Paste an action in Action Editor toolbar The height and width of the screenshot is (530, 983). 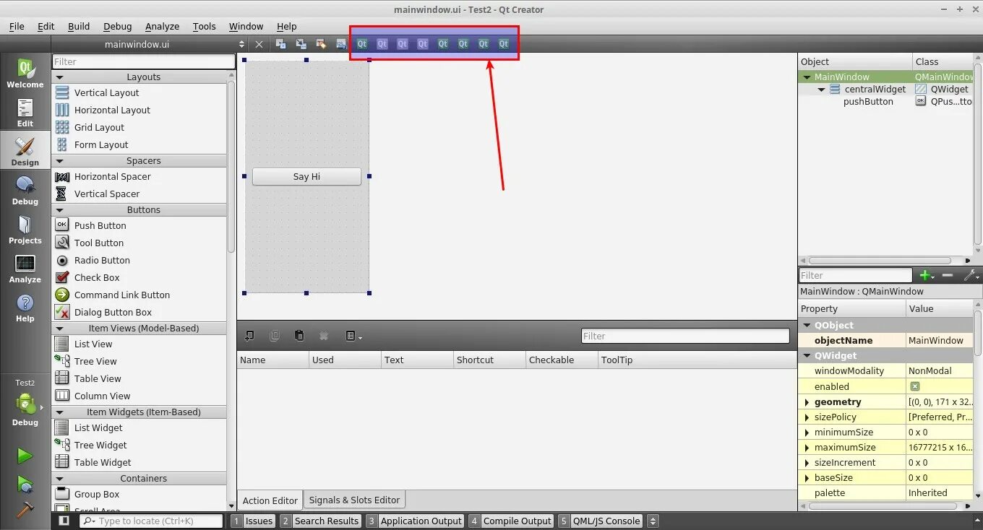tap(299, 336)
